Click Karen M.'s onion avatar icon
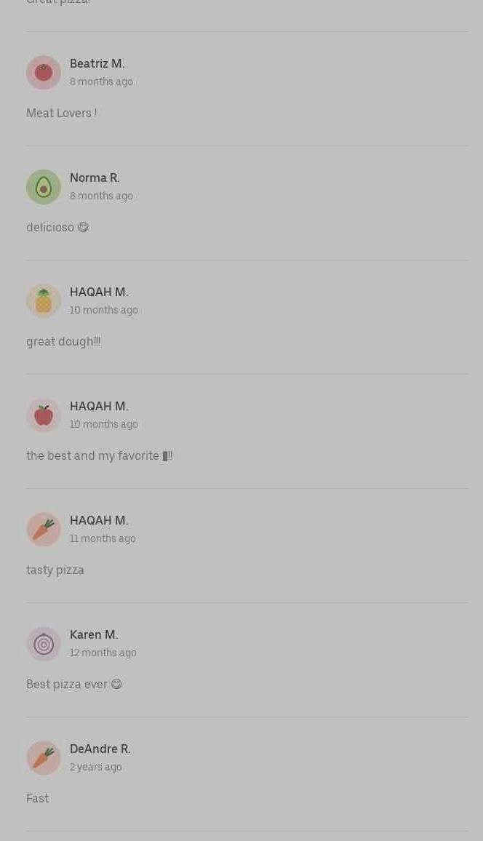The width and height of the screenshot is (483, 841). [44, 644]
